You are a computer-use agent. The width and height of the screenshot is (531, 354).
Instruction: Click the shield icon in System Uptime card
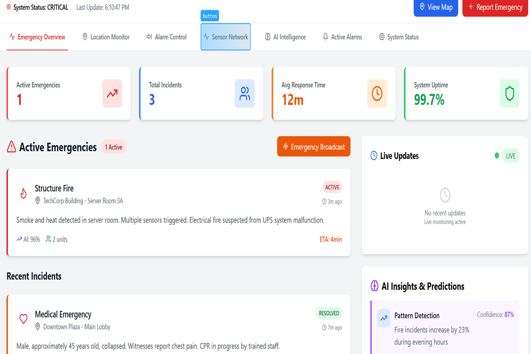[510, 94]
